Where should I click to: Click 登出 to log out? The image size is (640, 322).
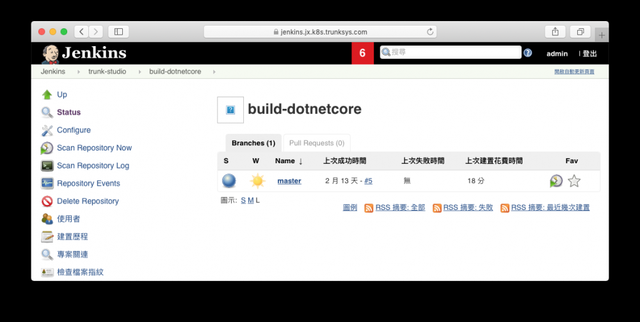coord(590,54)
